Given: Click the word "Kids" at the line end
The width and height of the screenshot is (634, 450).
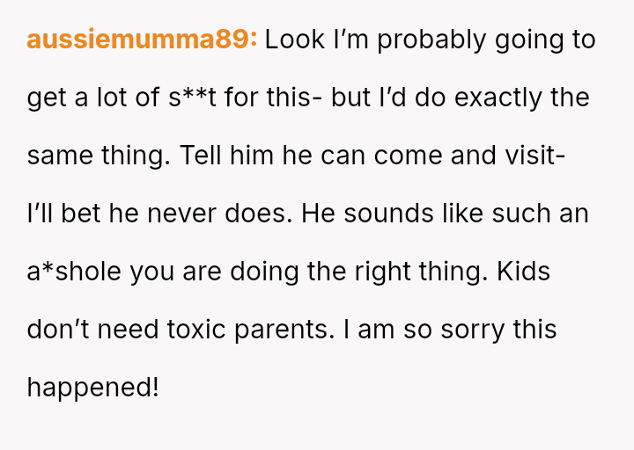Looking at the screenshot, I should 523,271.
